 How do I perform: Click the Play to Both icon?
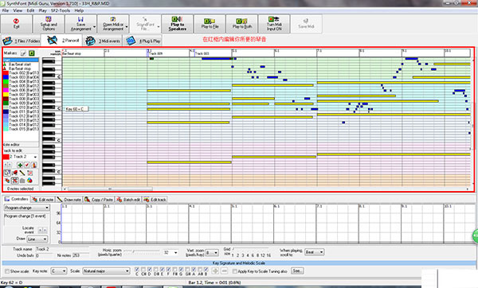pyautogui.click(x=242, y=23)
